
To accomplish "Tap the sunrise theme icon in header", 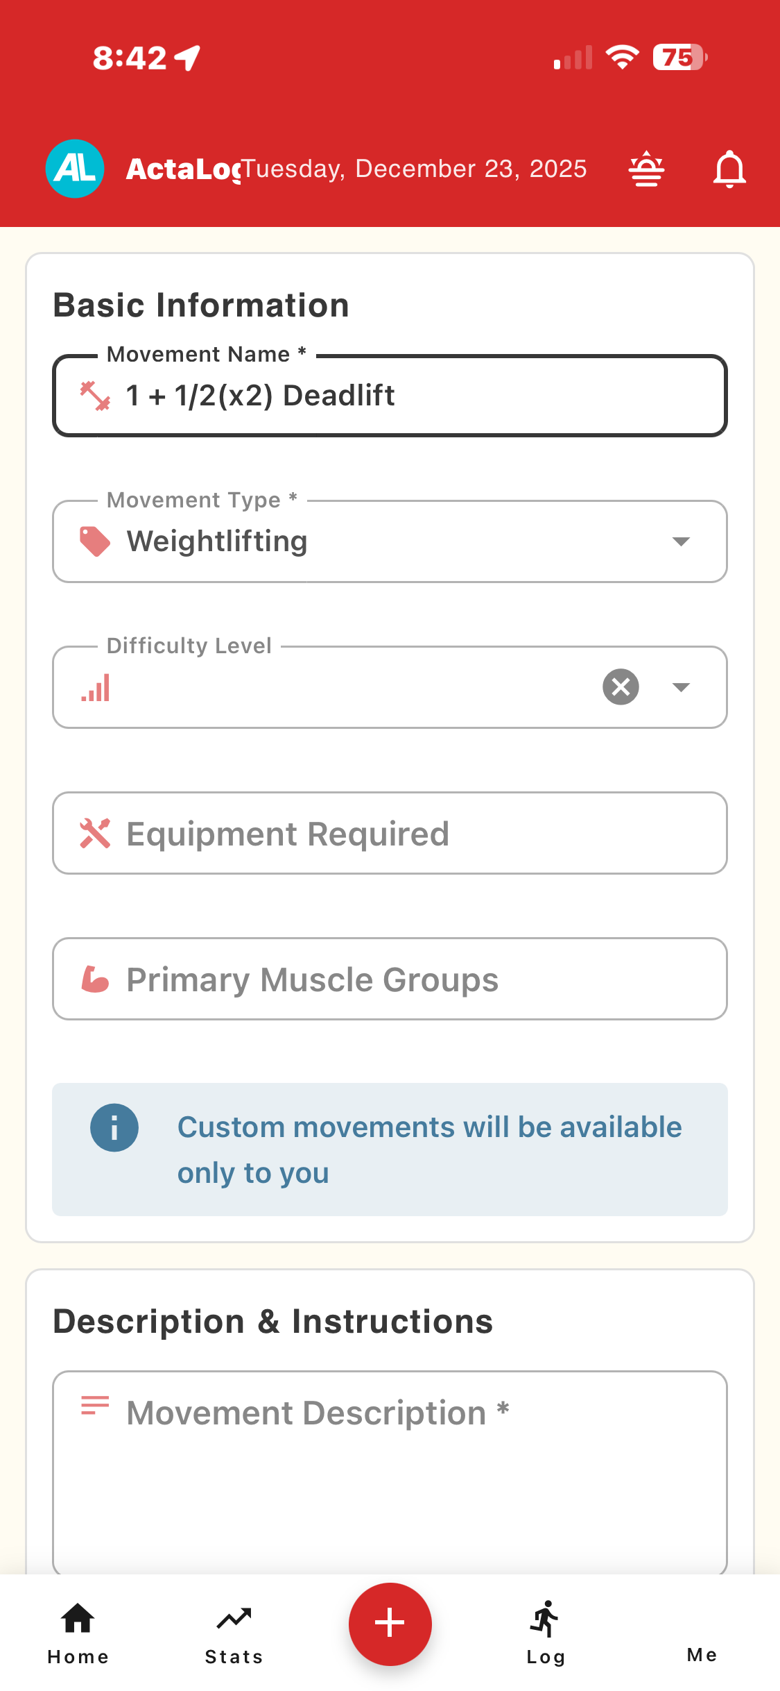I will pos(646,169).
